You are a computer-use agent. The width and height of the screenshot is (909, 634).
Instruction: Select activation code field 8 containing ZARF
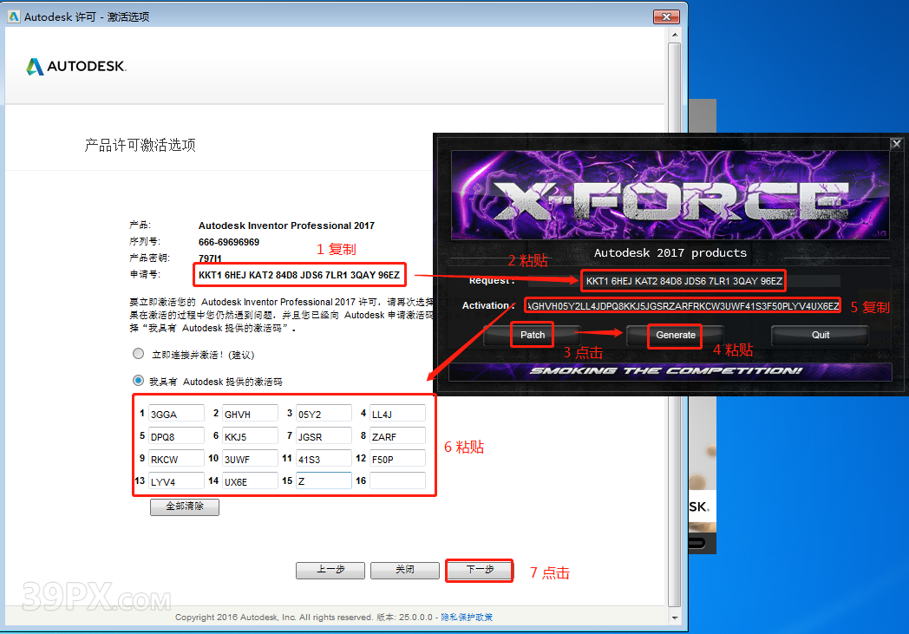[397, 436]
